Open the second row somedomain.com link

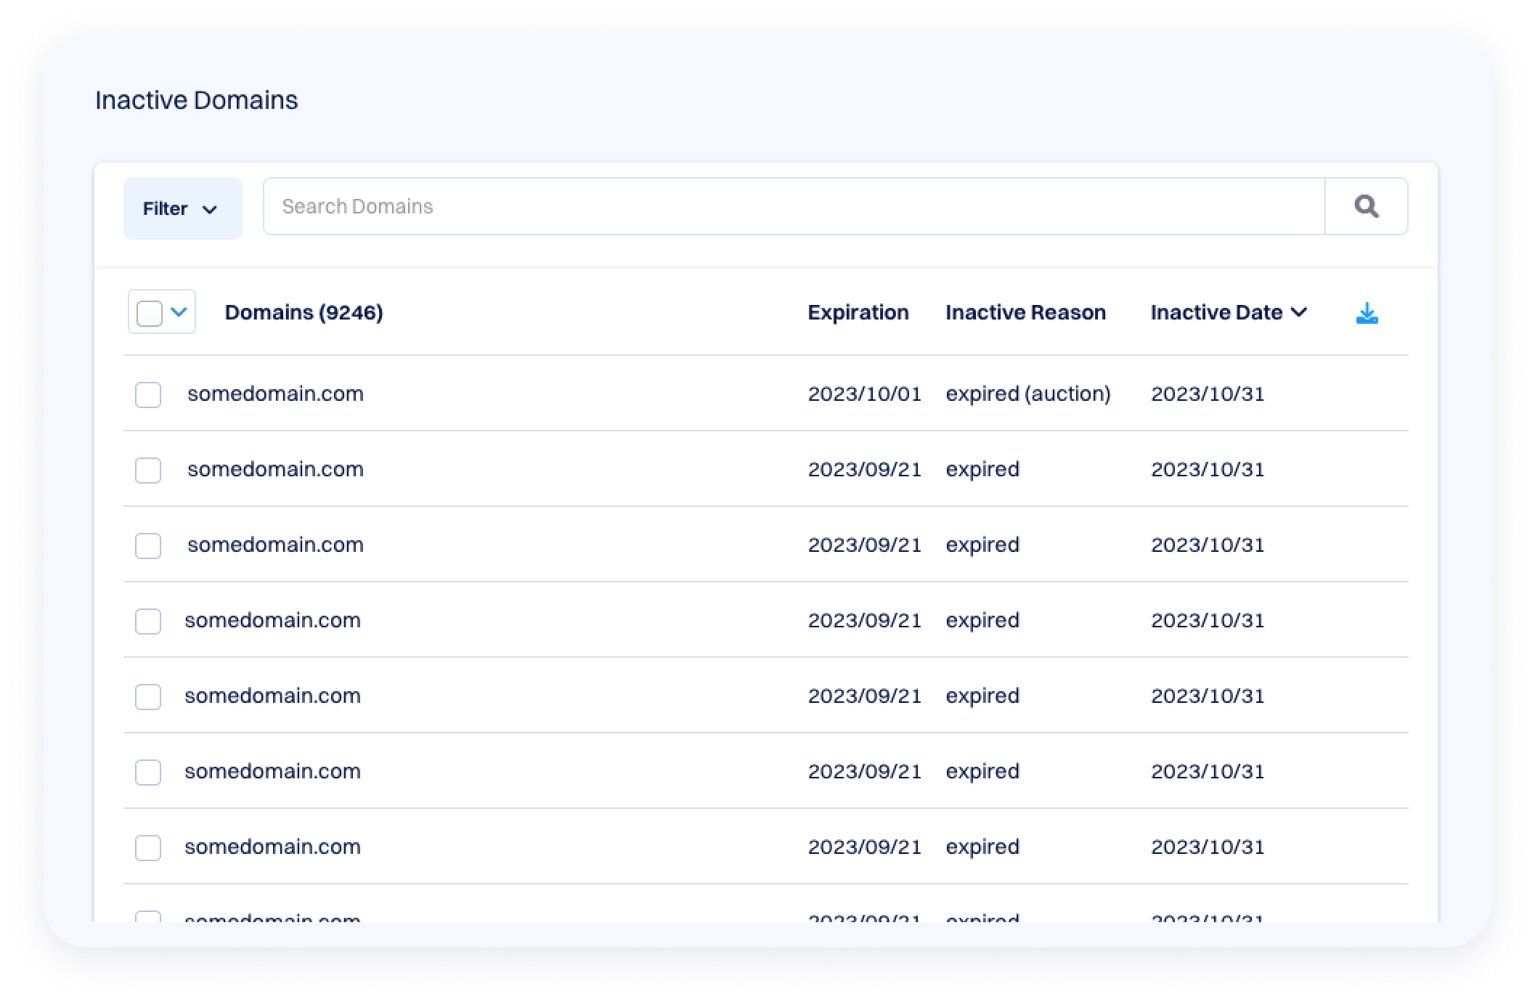(x=275, y=469)
